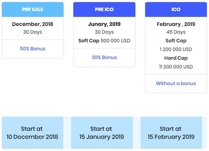Click 30 Days under Junary, 2019

(104, 32)
